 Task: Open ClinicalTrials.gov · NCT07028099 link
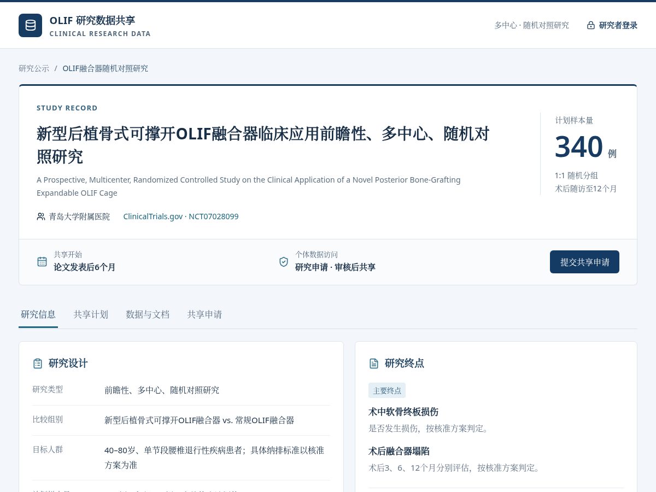point(181,216)
